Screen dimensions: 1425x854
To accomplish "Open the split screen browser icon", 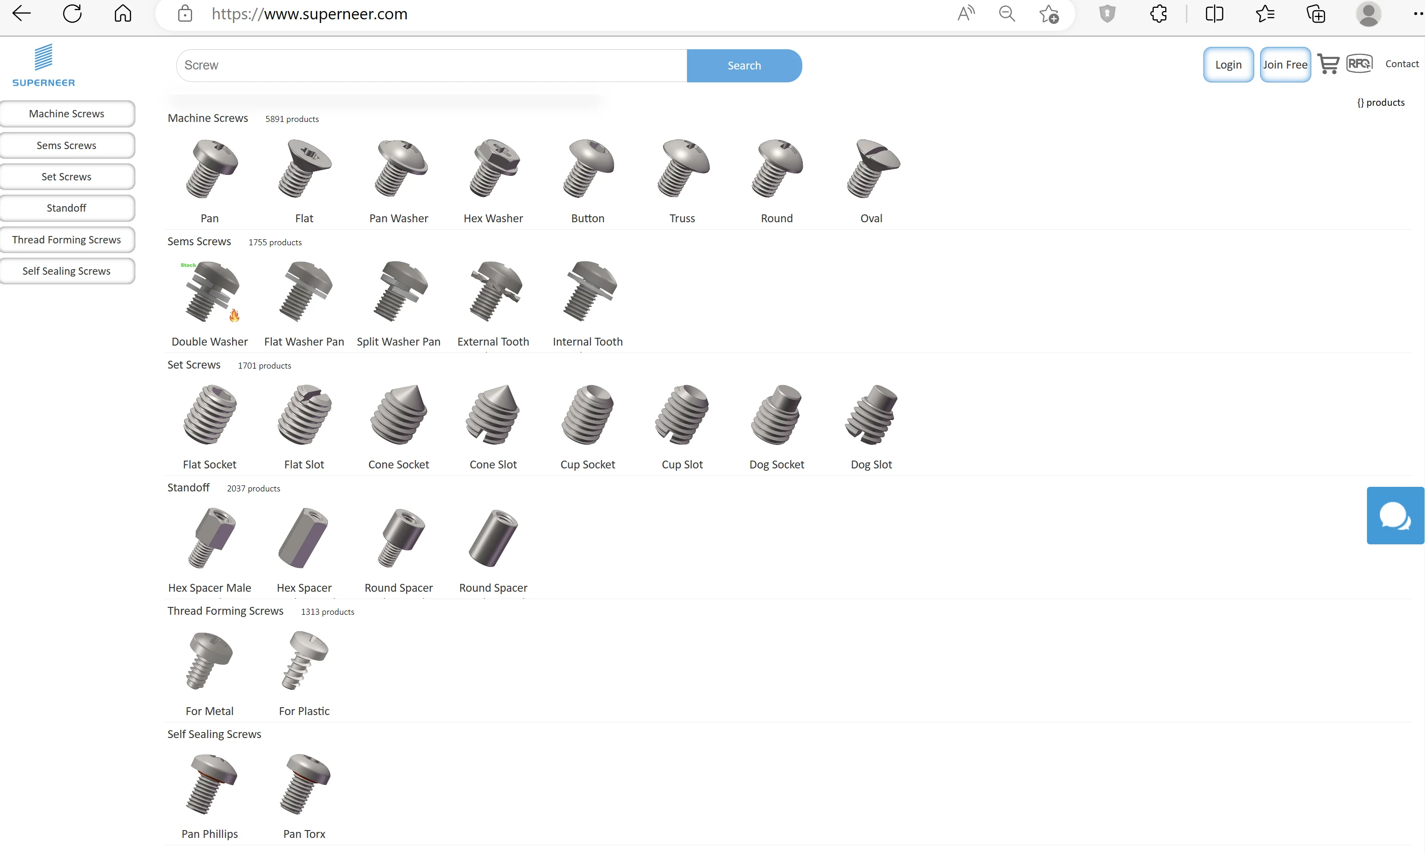I will [1214, 14].
